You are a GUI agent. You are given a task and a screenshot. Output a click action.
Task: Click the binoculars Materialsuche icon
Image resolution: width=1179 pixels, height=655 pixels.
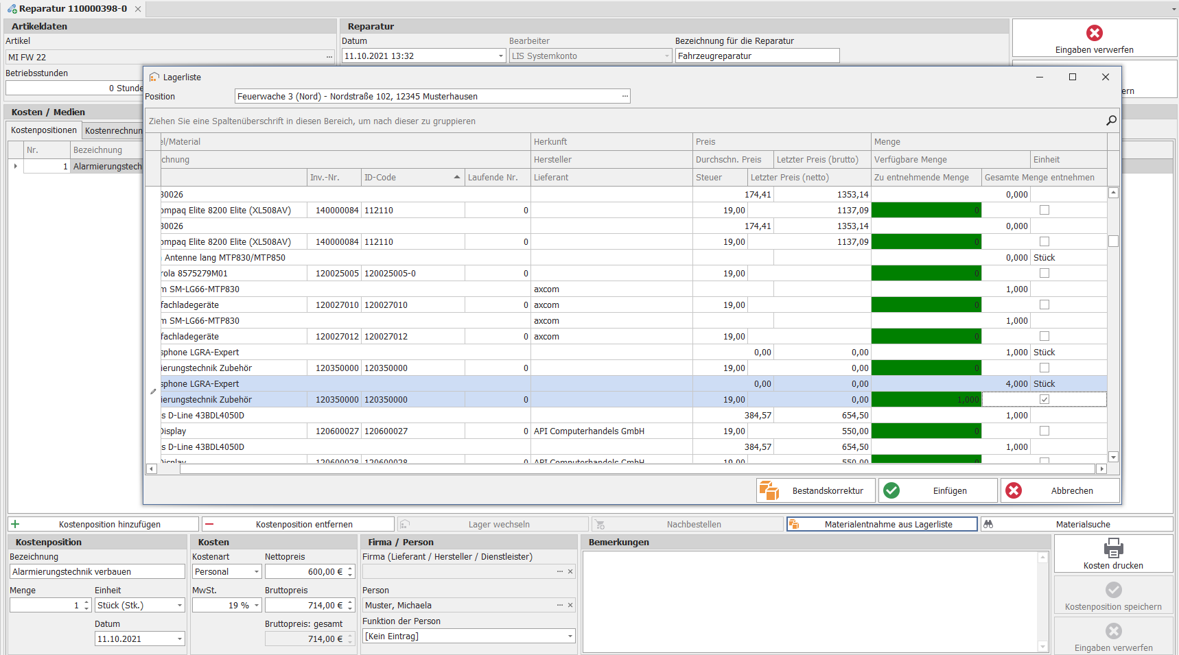(x=988, y=524)
